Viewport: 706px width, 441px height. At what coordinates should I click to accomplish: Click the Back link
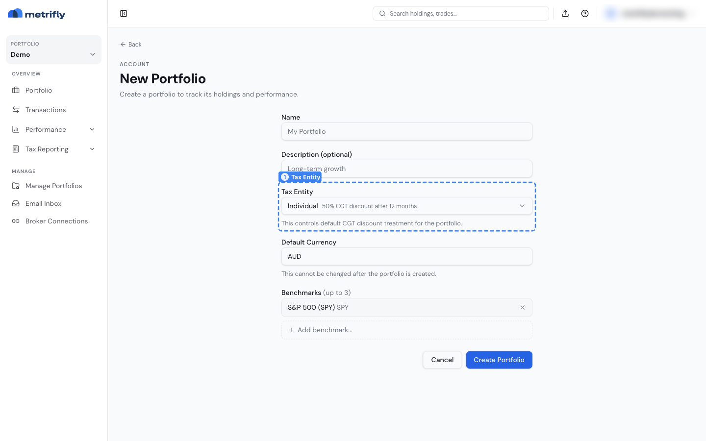131,45
